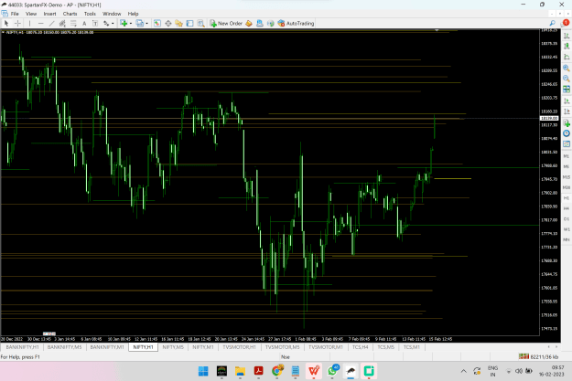Click the new chart icon
The width and height of the screenshot is (572, 381).
[x=124, y=24]
